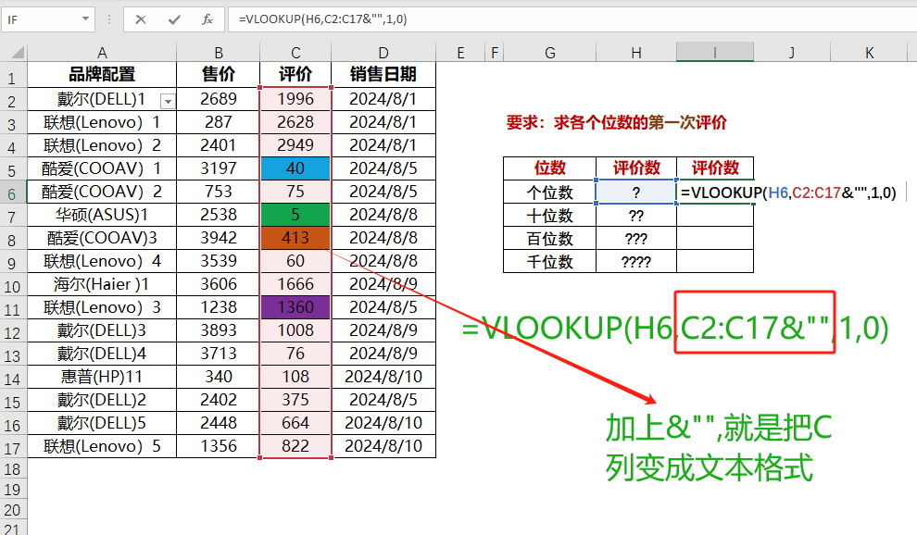The height and width of the screenshot is (535, 917).
Task: Click price cell 3942
Action: (x=219, y=238)
